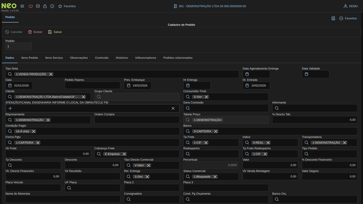Click the Excluir button
The width and height of the screenshot is (363, 204).
coord(35,32)
